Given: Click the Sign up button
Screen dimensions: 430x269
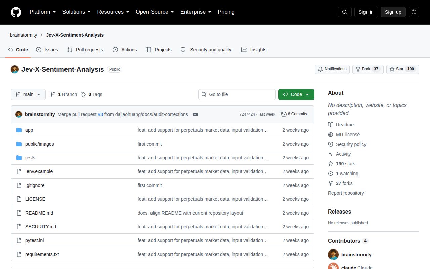Looking at the screenshot, I should coord(393,12).
